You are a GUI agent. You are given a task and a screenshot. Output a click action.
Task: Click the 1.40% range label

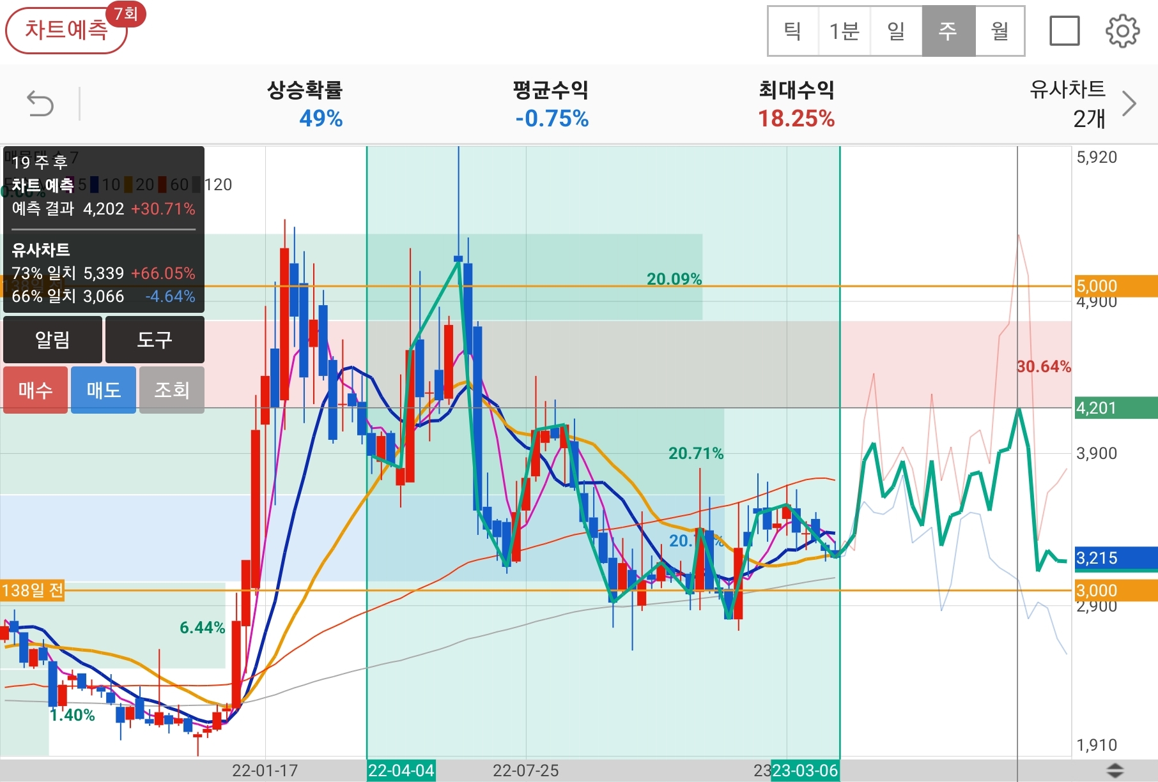(72, 715)
